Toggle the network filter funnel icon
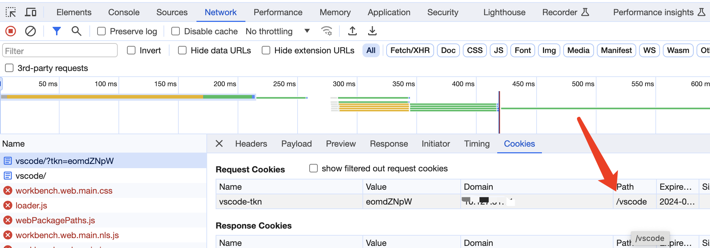The width and height of the screenshot is (710, 248). tap(56, 31)
